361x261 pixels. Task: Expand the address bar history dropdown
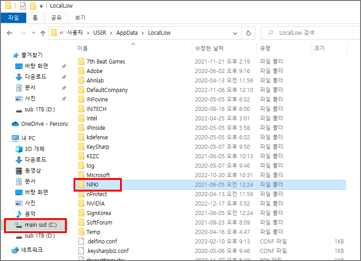235,33
